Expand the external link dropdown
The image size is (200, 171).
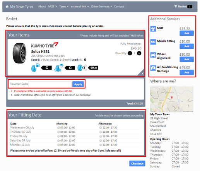[x=80, y=7]
